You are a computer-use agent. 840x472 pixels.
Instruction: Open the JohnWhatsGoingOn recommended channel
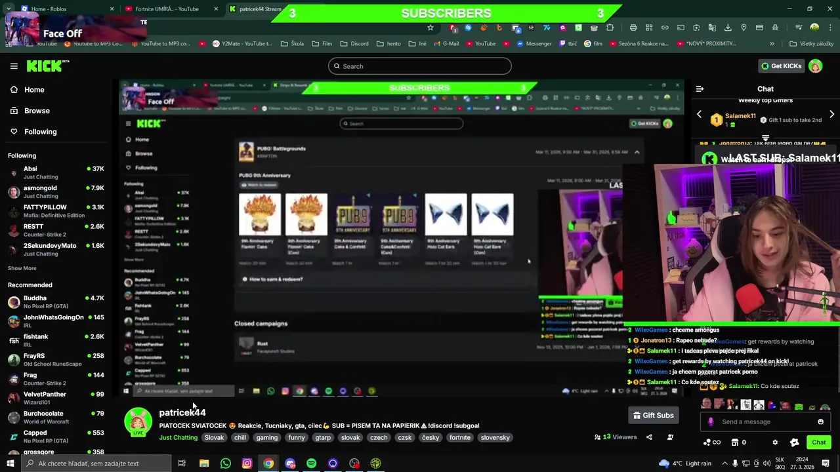56,321
